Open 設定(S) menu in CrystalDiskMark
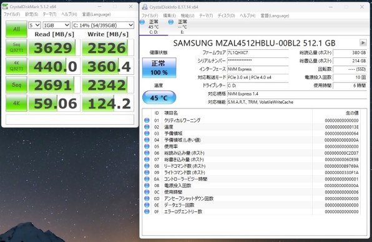Image resolution: width=372 pixels, height=242 pixels. (x=32, y=14)
